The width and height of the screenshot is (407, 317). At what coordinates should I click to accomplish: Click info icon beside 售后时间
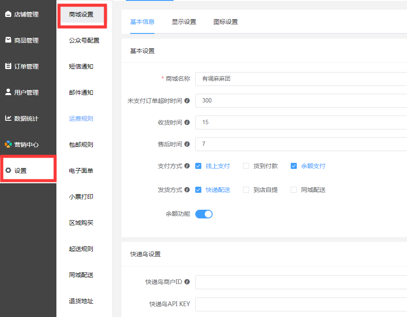(x=187, y=144)
